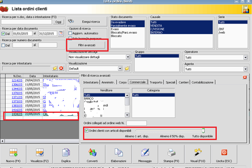Open order link 1434/15

click(17, 114)
